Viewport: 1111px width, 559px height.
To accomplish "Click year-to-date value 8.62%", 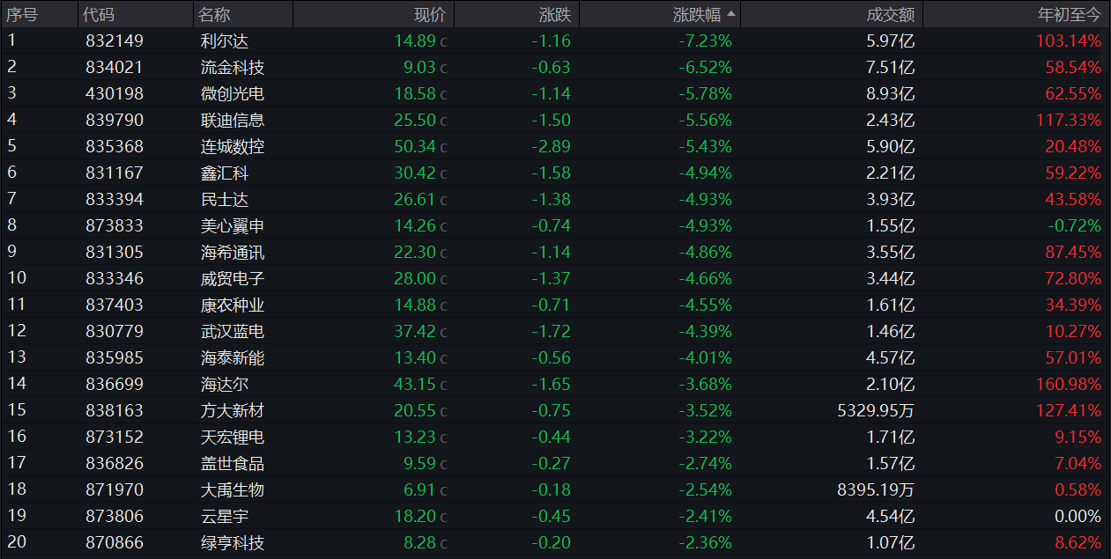I will tap(1078, 542).
